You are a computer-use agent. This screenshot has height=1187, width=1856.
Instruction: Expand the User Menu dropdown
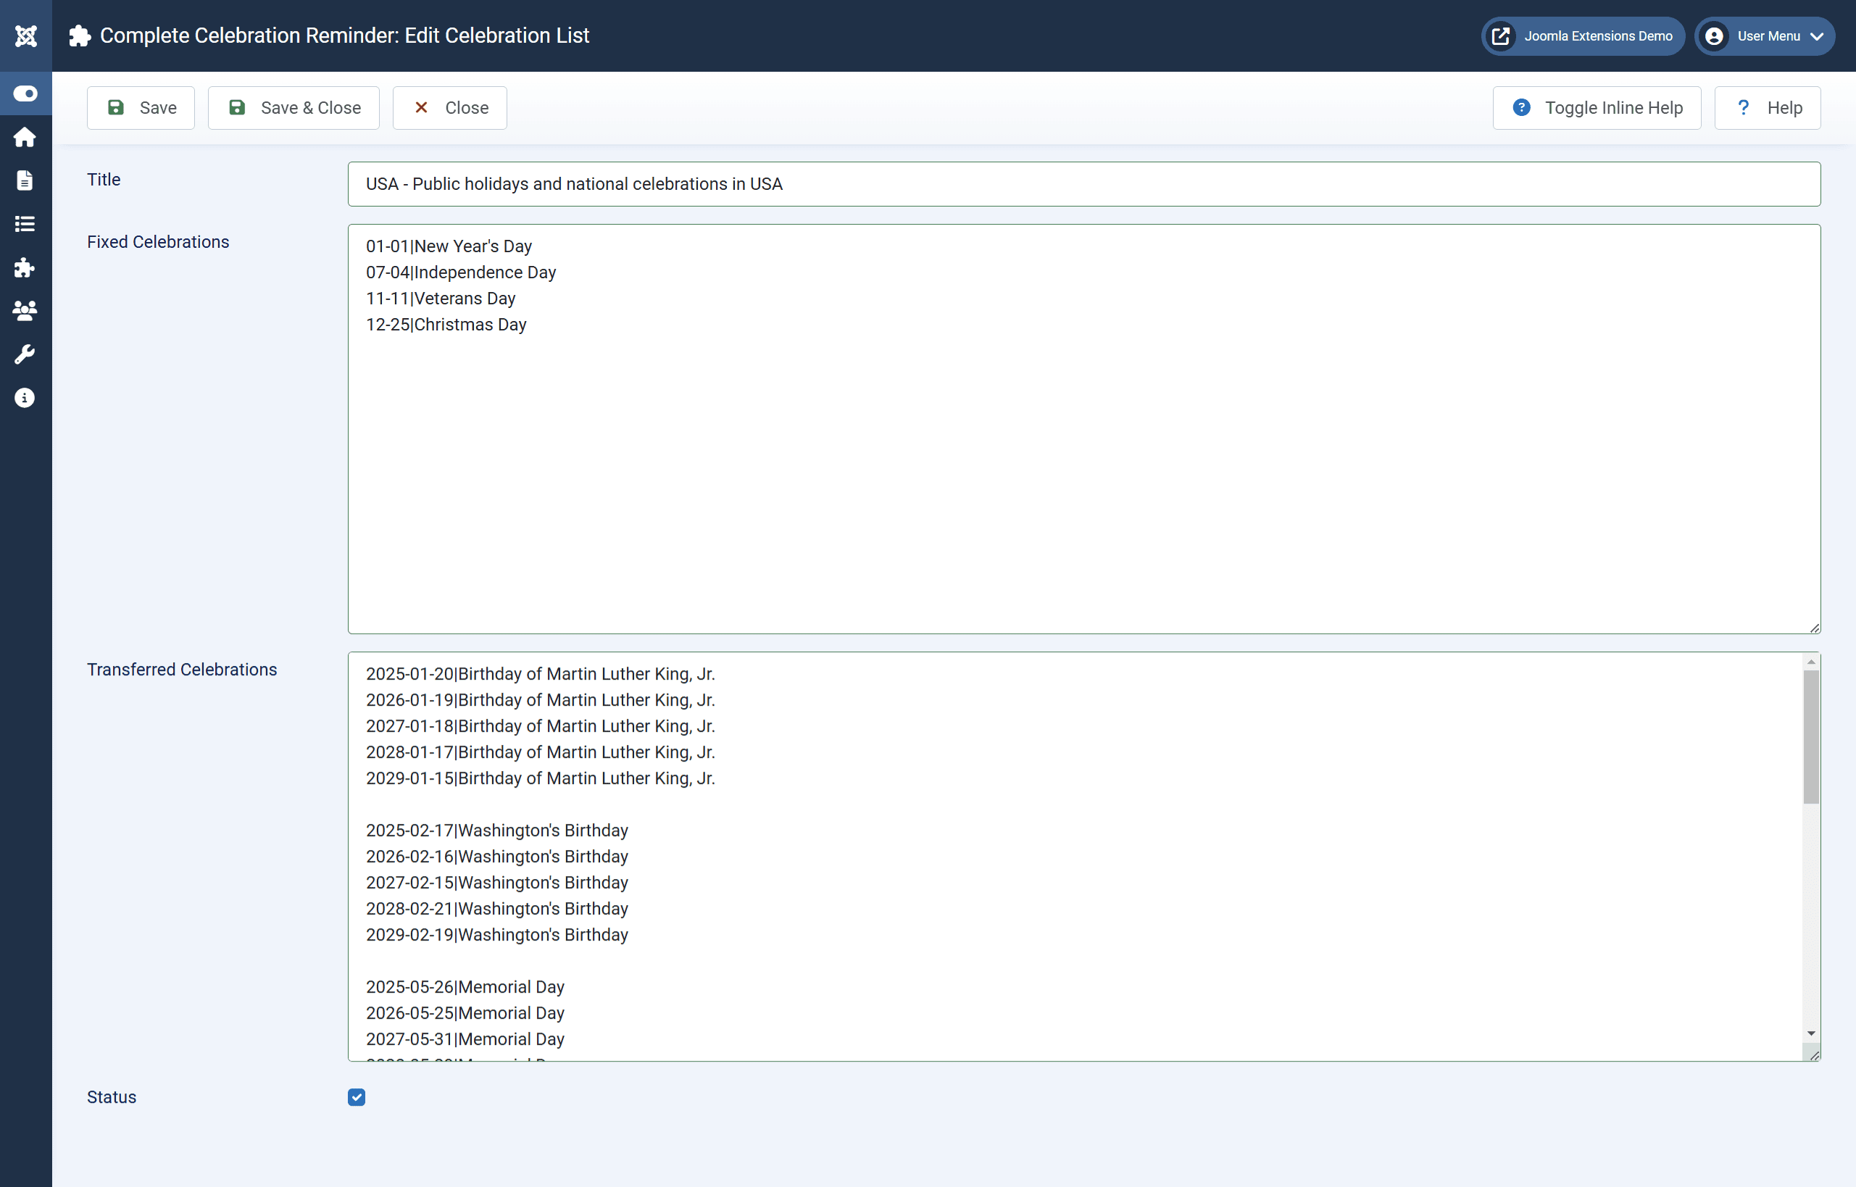(1765, 36)
